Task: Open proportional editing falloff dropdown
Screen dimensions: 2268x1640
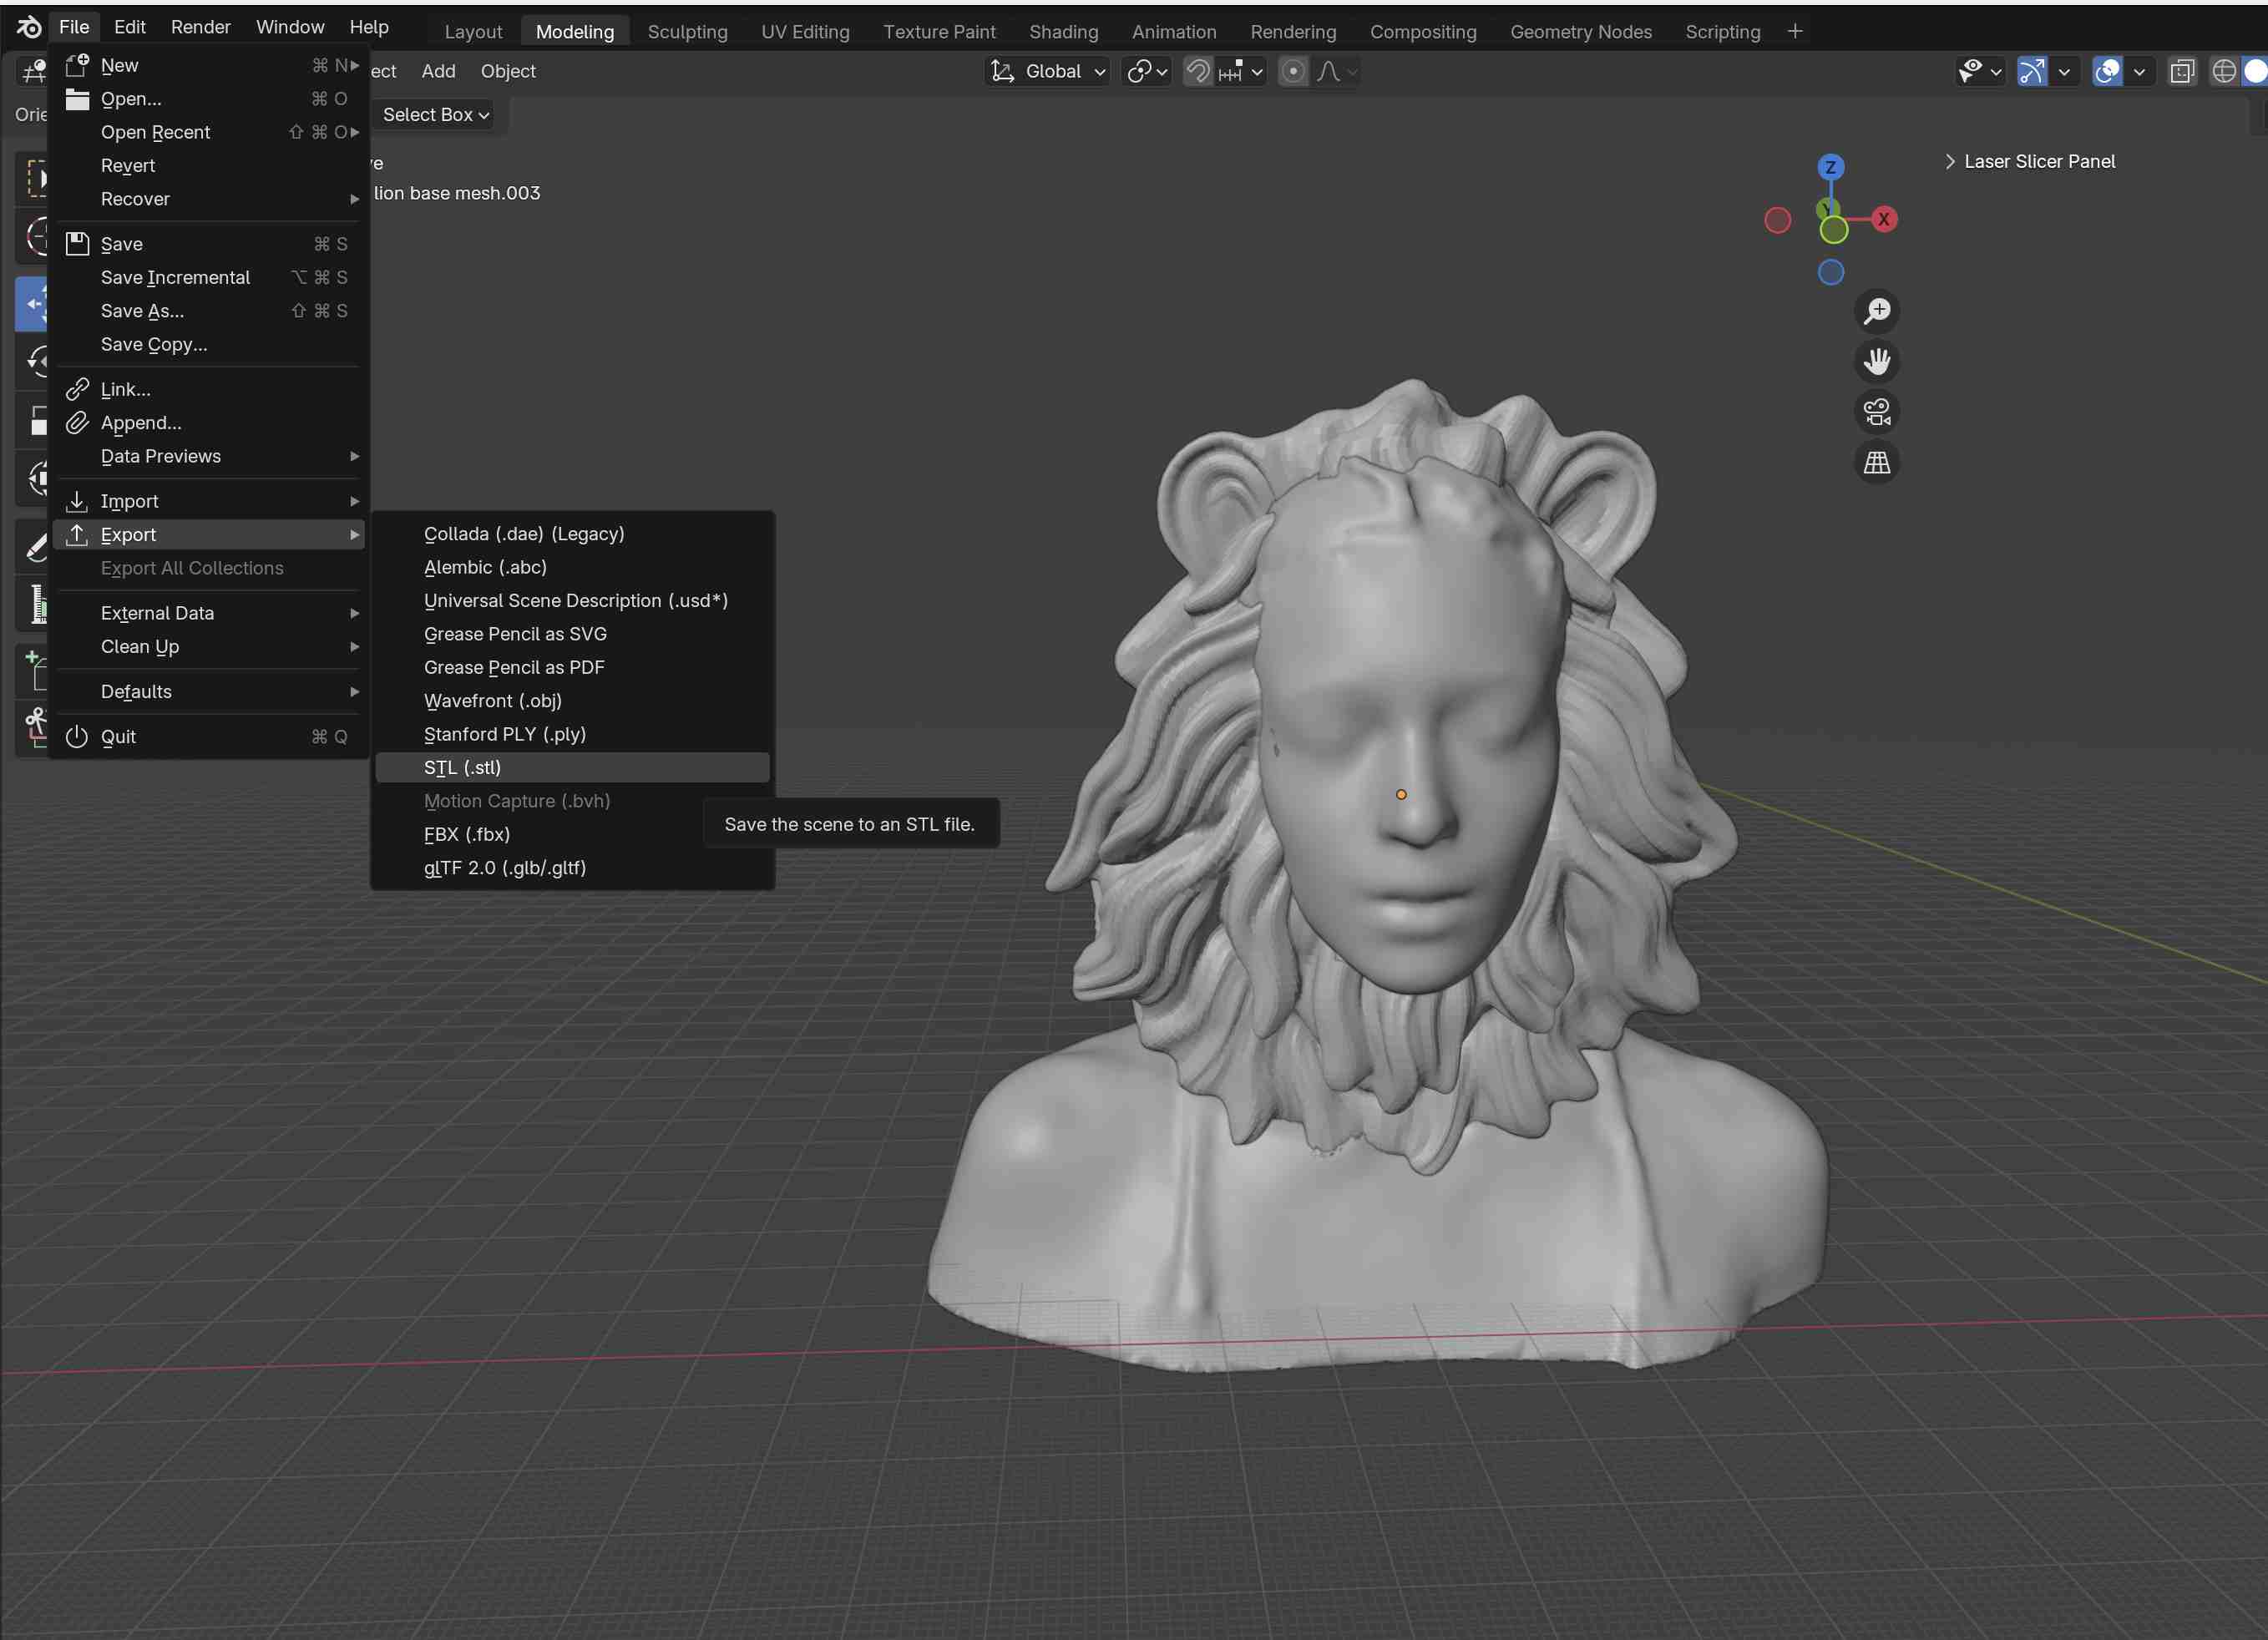Action: [x=1336, y=71]
